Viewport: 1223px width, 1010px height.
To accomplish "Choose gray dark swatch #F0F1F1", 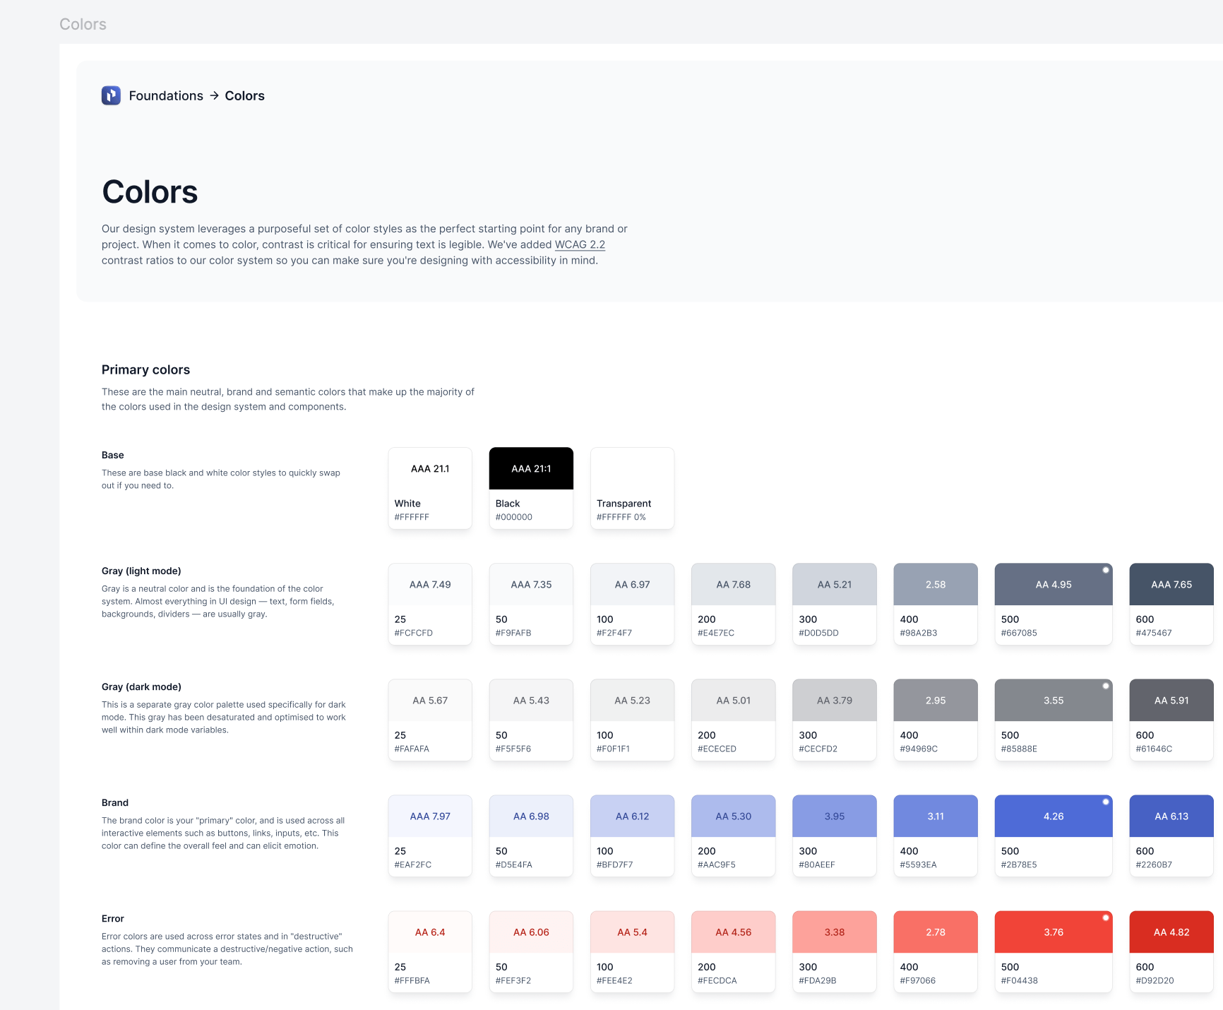I will tap(632, 720).
